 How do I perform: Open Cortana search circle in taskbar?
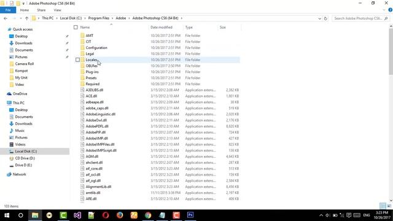coord(20,215)
